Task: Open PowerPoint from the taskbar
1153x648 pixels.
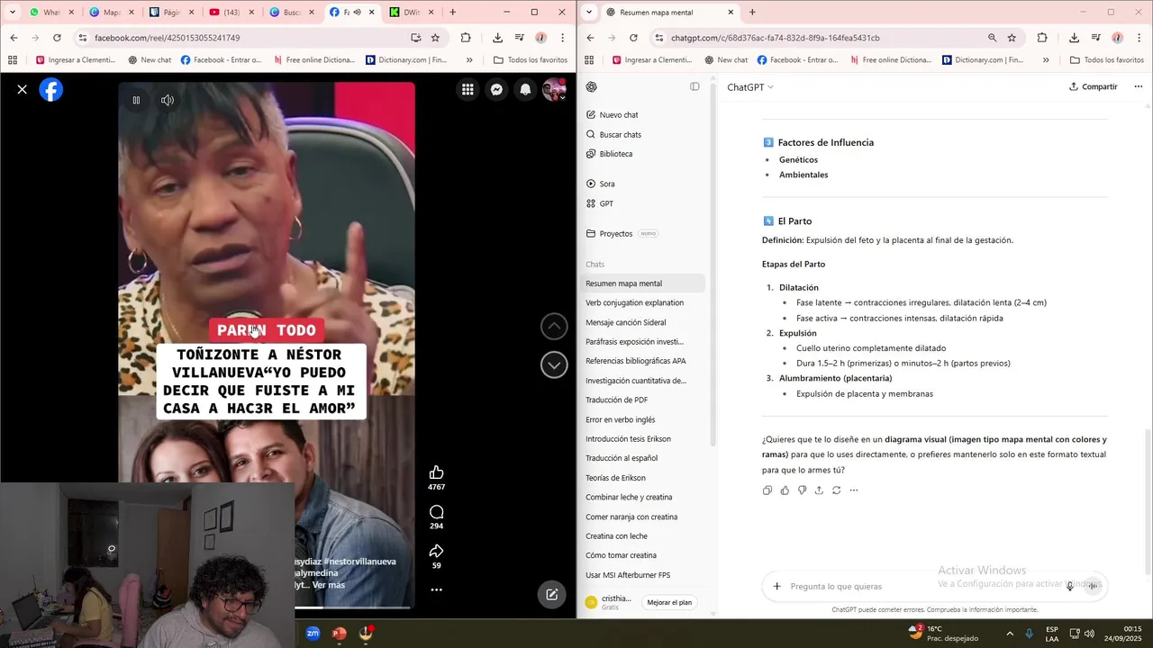Action: (339, 634)
